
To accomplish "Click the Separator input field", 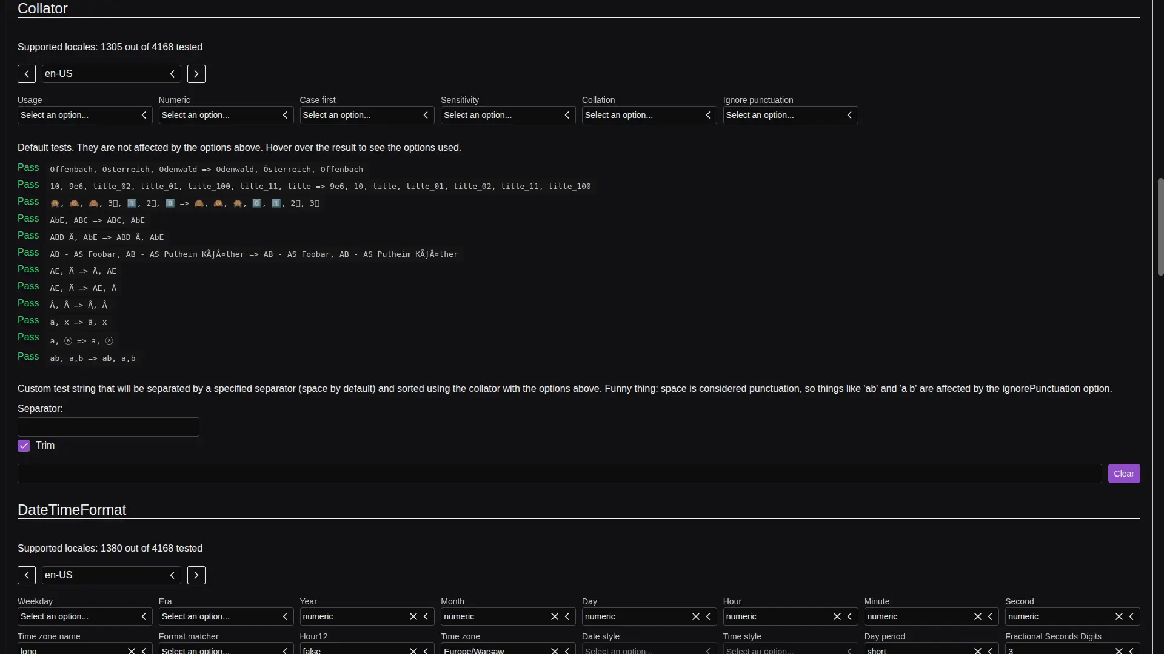I will coord(109,427).
